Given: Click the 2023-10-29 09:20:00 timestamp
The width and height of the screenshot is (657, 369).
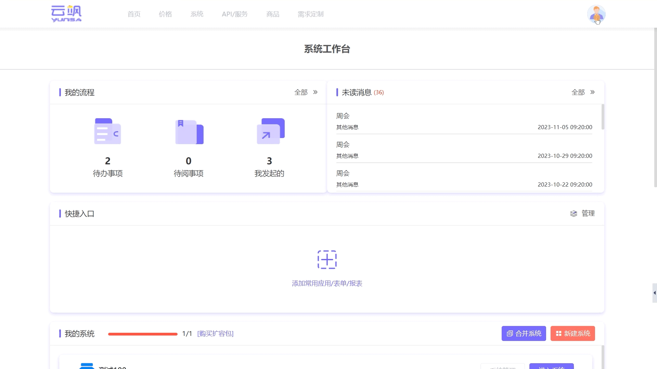Looking at the screenshot, I should point(565,156).
